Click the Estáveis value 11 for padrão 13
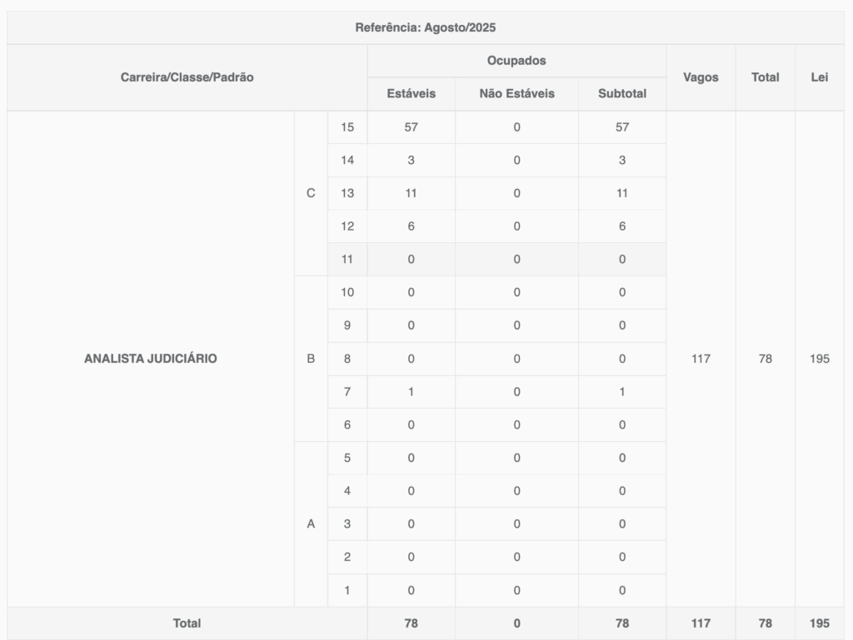The height and width of the screenshot is (640, 853). (411, 193)
